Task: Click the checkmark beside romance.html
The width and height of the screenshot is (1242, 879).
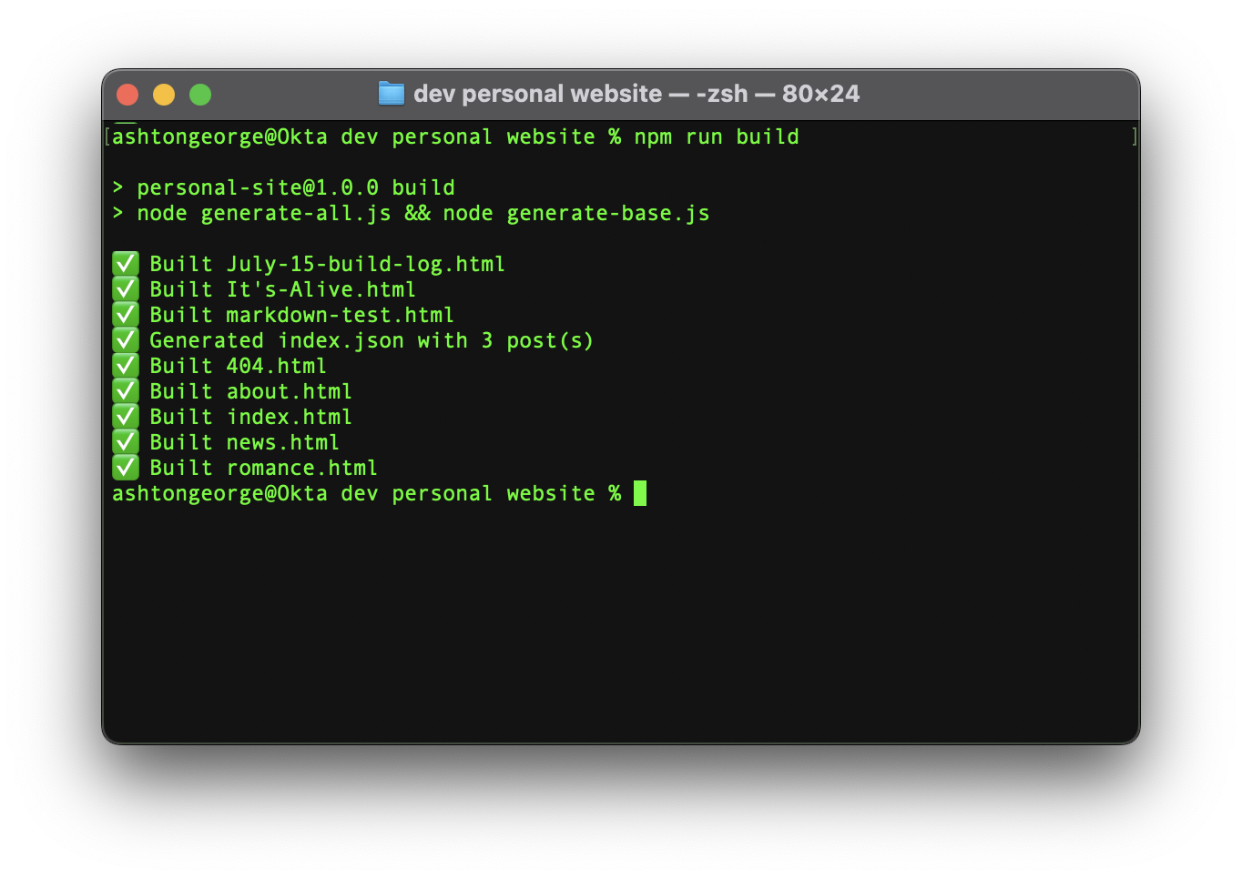Action: pos(126,468)
